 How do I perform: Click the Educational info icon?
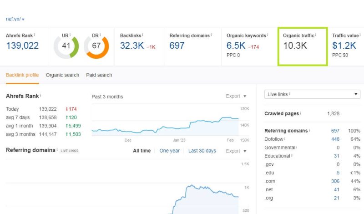tap(292, 155)
